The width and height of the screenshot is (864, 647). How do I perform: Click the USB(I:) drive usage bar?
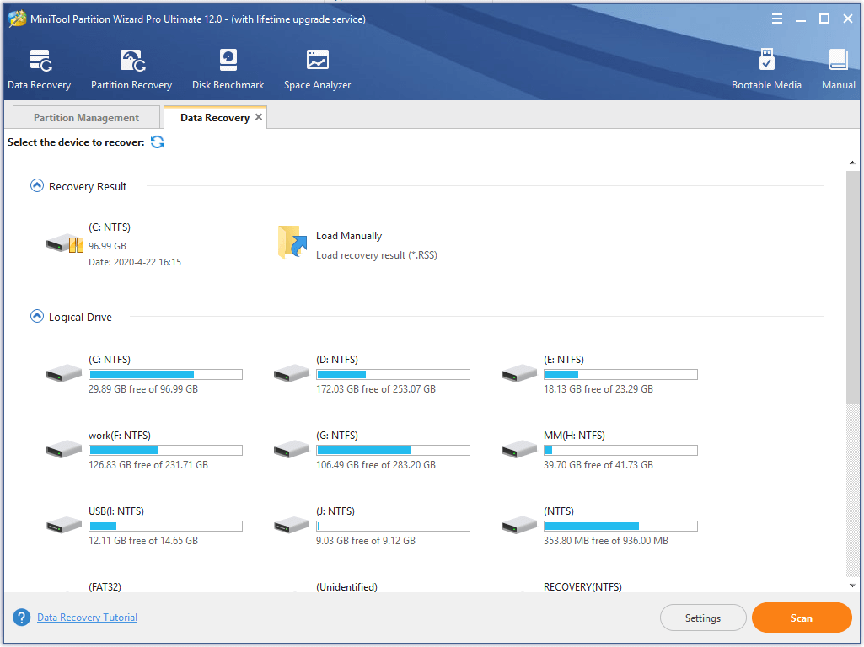(x=165, y=527)
